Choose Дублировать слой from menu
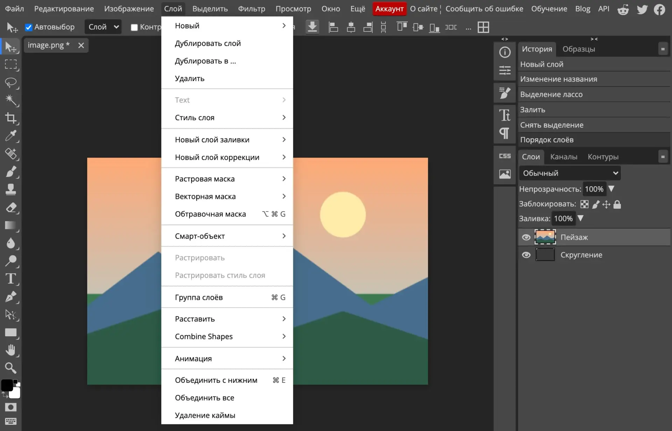Screen dimensions: 672x431 (x=227, y=43)
